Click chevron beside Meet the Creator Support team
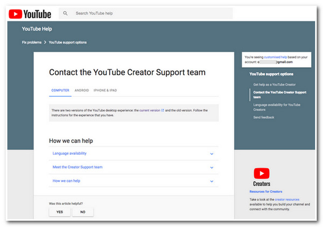The width and height of the screenshot is (323, 227). coord(212,167)
